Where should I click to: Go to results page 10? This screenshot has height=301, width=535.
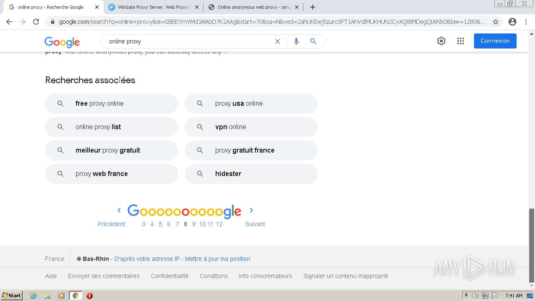coord(202,224)
